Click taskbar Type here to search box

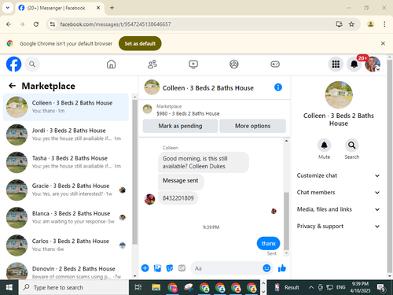coord(74,287)
